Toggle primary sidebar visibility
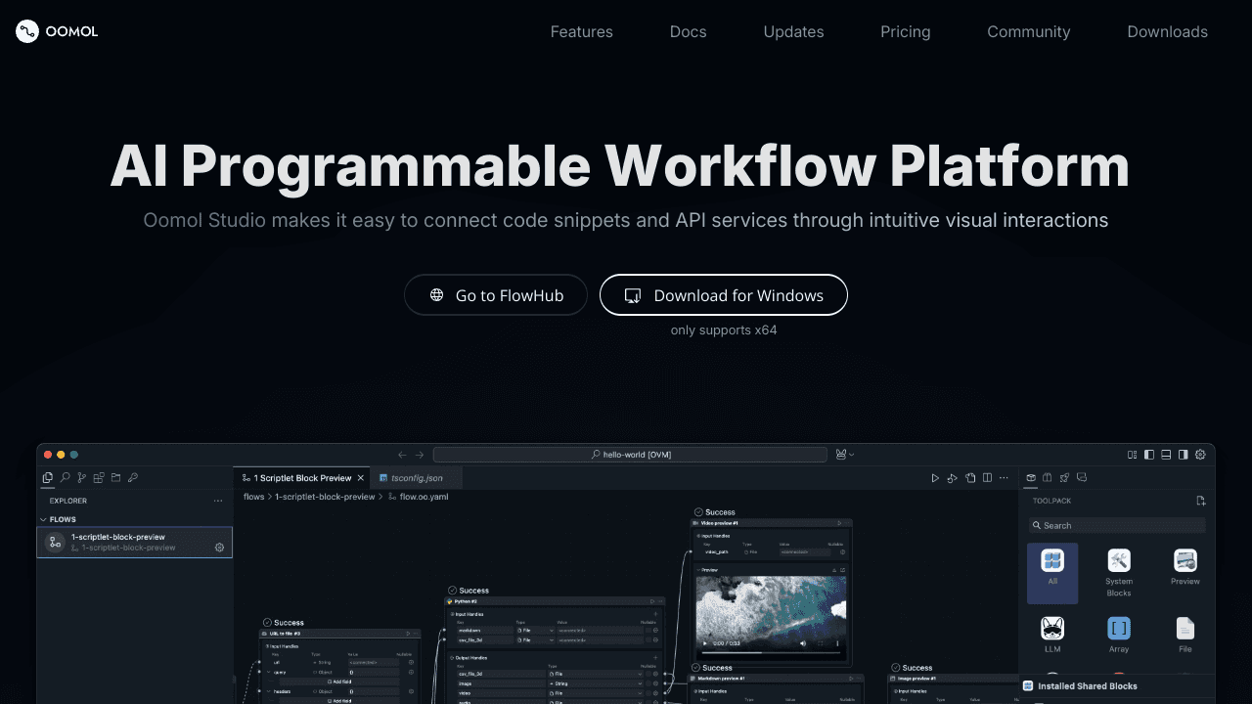This screenshot has width=1252, height=704. (1149, 455)
